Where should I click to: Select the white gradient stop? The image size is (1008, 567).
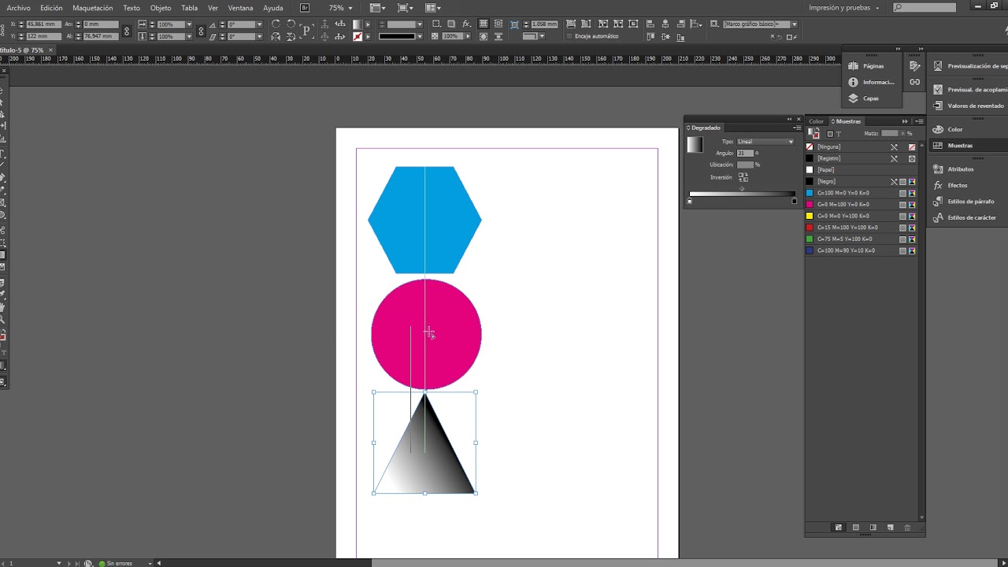pyautogui.click(x=690, y=202)
